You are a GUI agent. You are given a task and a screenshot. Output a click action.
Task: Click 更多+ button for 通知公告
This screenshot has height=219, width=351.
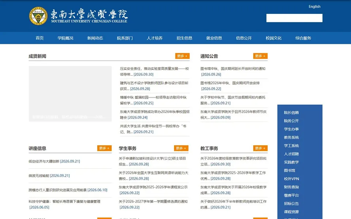click(260, 56)
